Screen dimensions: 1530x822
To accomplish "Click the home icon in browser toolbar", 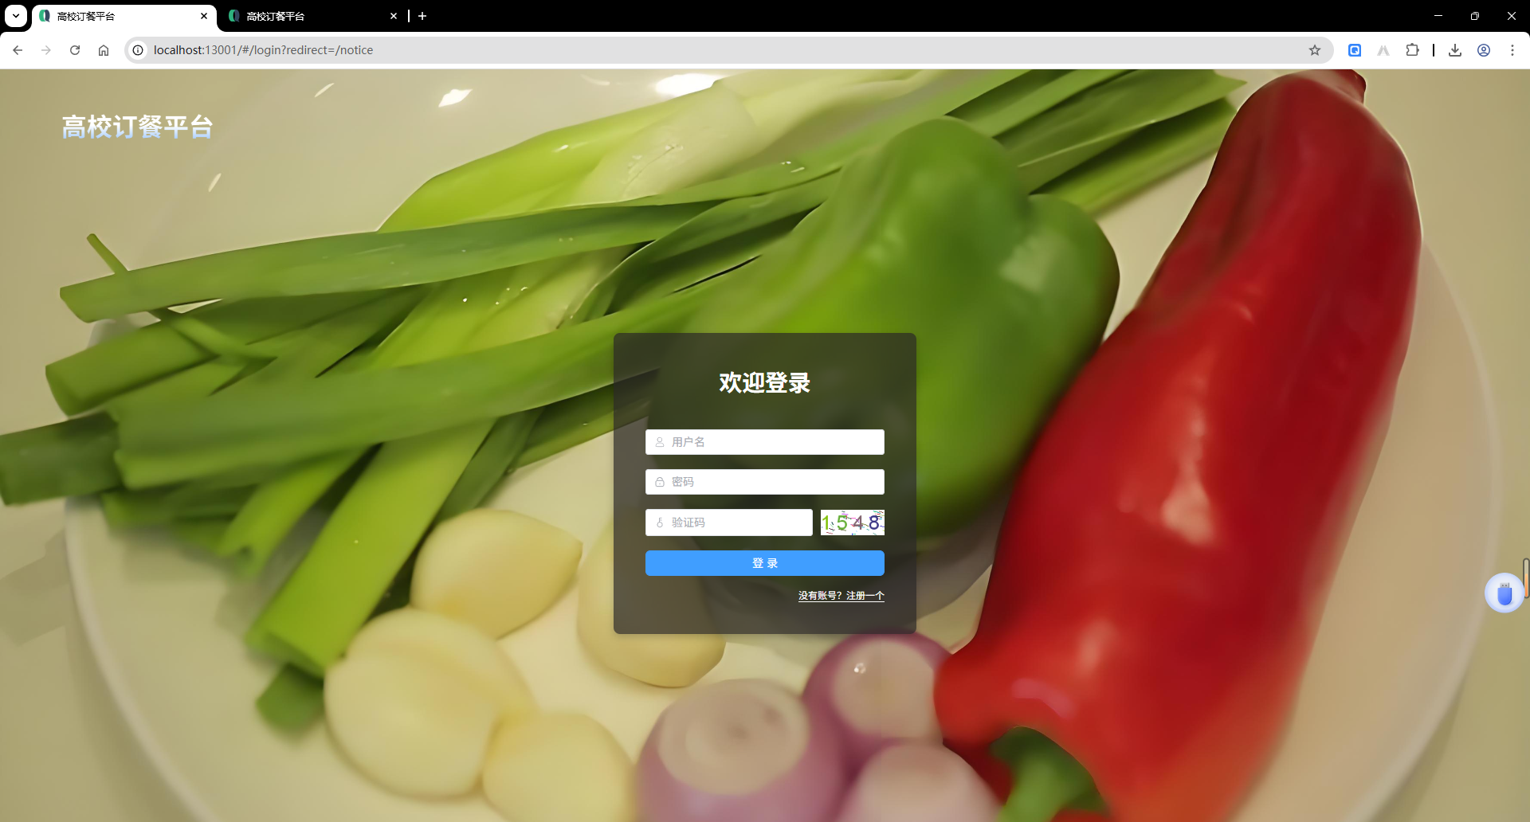I will pos(104,49).
